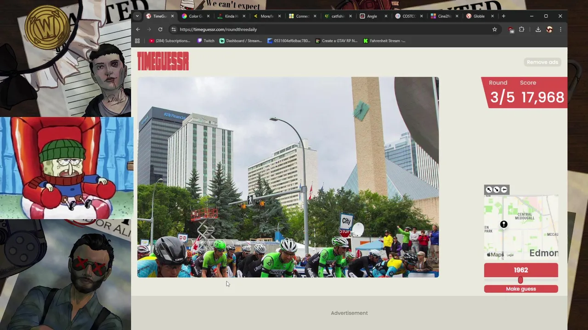Bookmark this page with the star icon
Screen dimensions: 588x330
pos(495,29)
